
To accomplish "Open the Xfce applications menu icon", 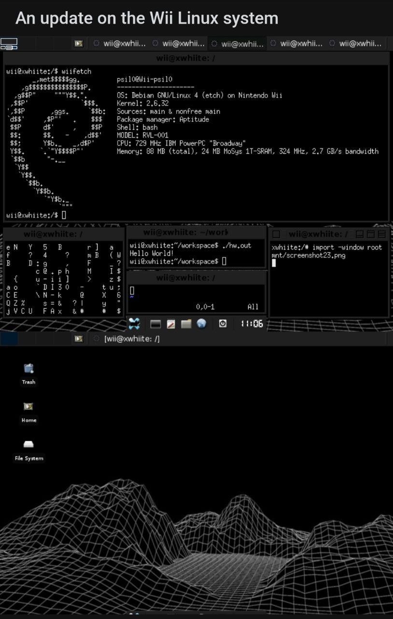I will coord(134,324).
